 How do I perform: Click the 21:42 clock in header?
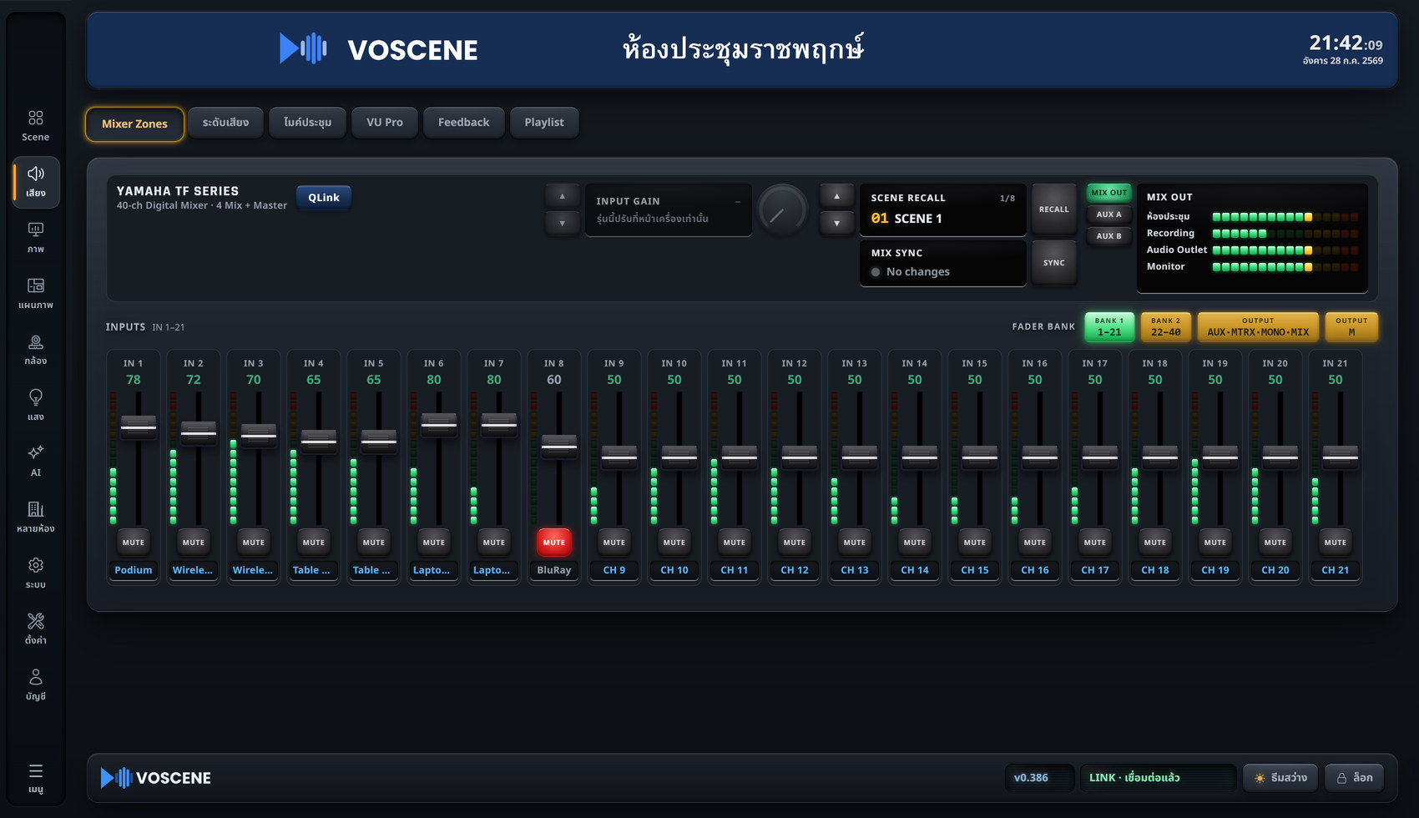point(1346,43)
